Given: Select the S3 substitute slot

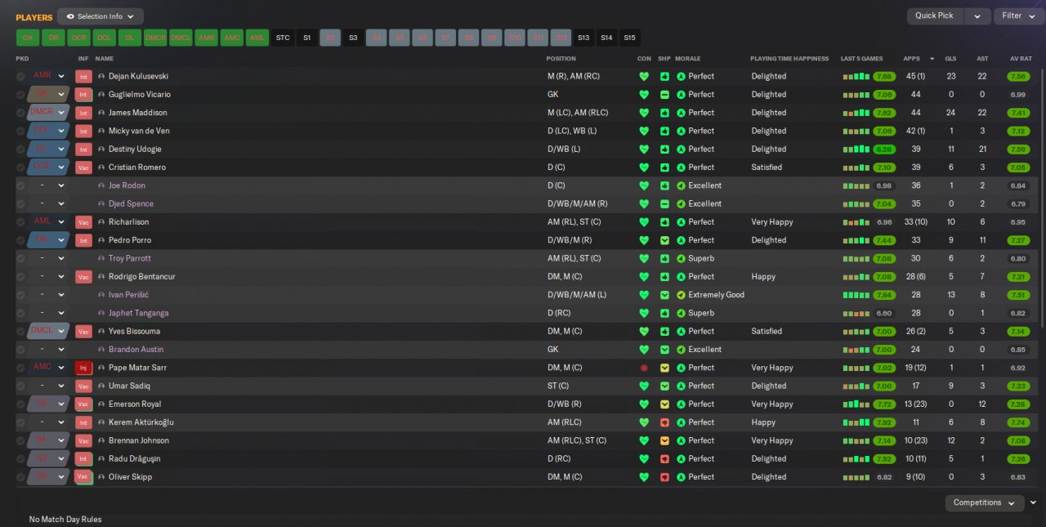Looking at the screenshot, I should [x=353, y=38].
